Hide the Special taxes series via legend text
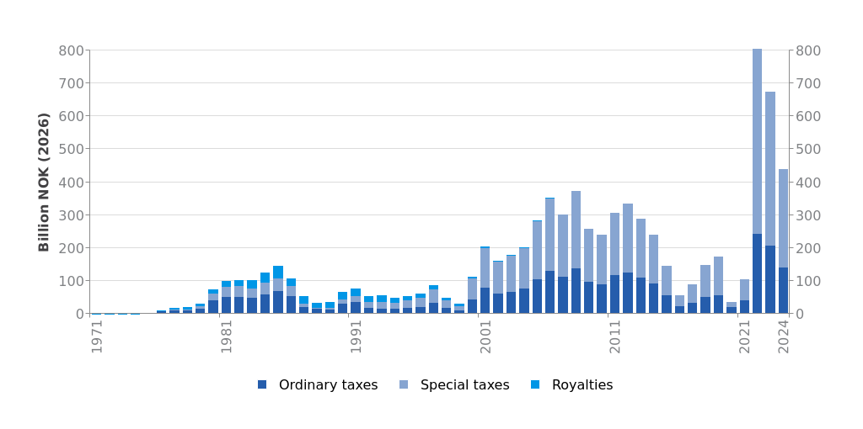Viewport: 863px width, 429px height. point(464,385)
